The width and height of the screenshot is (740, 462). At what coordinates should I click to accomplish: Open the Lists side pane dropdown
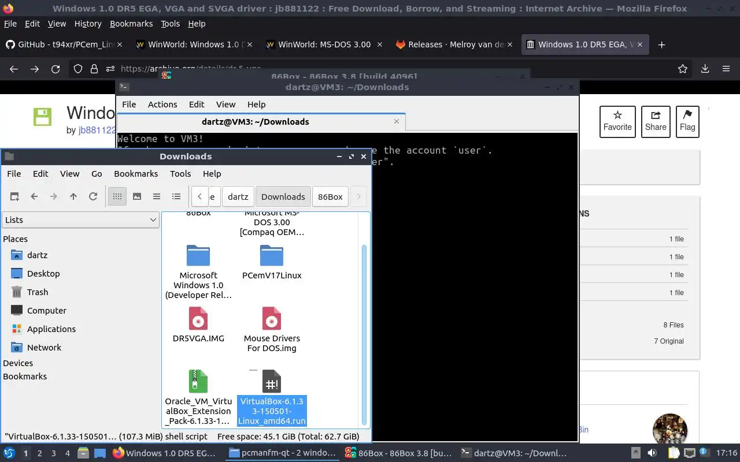pyautogui.click(x=80, y=219)
